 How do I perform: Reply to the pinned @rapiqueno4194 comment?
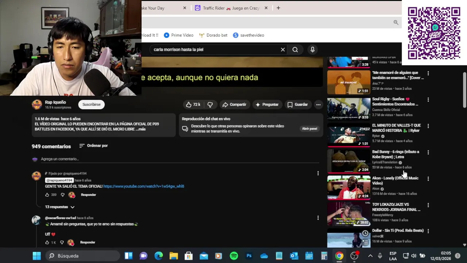88,195
